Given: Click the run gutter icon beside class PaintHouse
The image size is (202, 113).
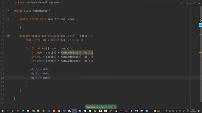Looking at the screenshot, I should [9, 11].
